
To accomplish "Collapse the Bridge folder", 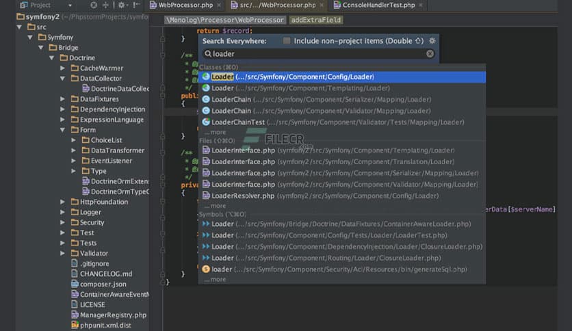I will coord(41,47).
